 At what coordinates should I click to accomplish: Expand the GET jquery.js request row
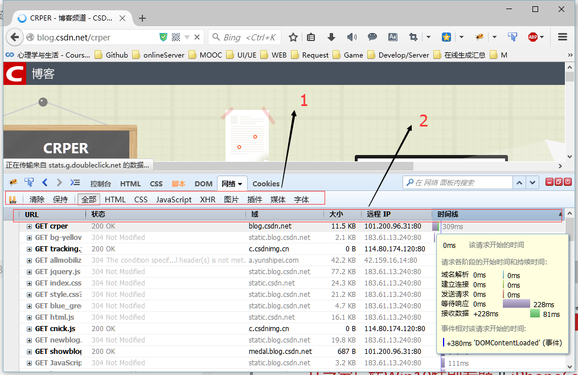pyautogui.click(x=29, y=272)
